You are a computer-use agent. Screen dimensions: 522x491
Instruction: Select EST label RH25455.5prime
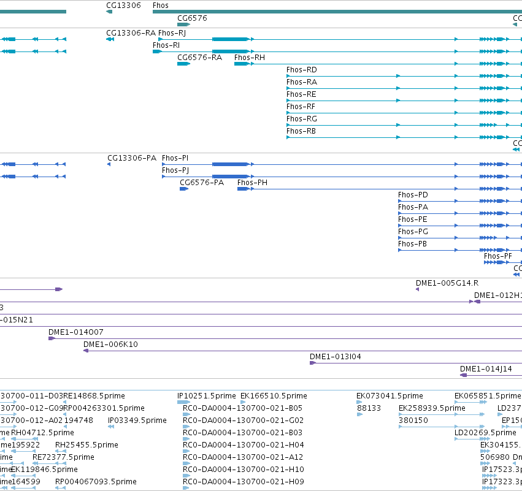[x=86, y=445]
